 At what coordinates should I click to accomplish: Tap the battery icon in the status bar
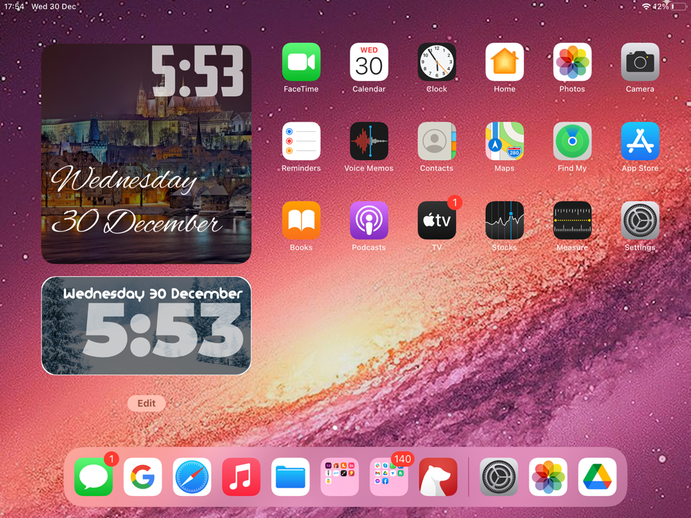pos(679,7)
